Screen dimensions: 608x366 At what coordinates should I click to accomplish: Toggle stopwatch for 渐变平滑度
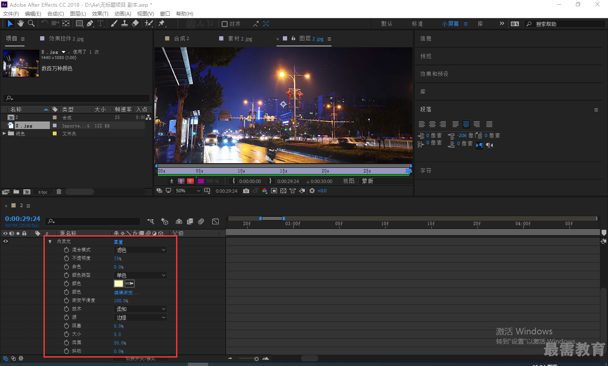[66, 300]
